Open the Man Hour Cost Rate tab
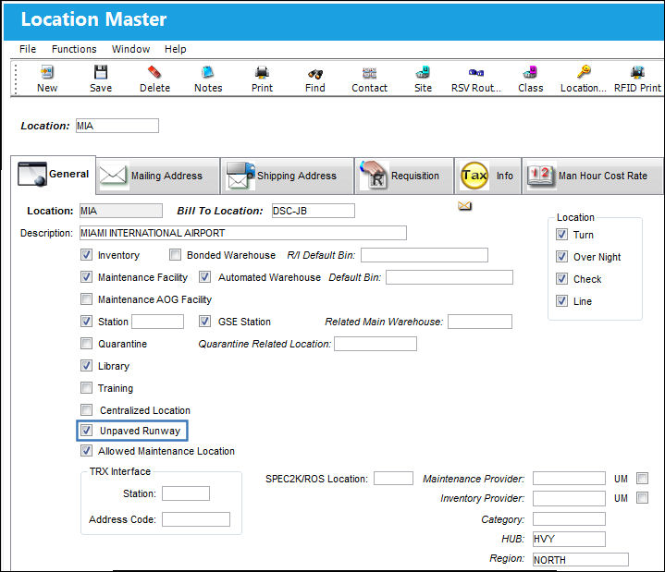665x572 pixels. (593, 176)
